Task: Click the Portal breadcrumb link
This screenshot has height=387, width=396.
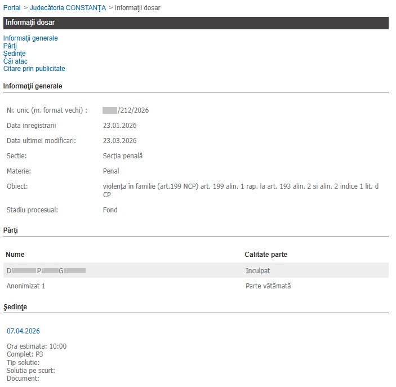Action: [12, 7]
